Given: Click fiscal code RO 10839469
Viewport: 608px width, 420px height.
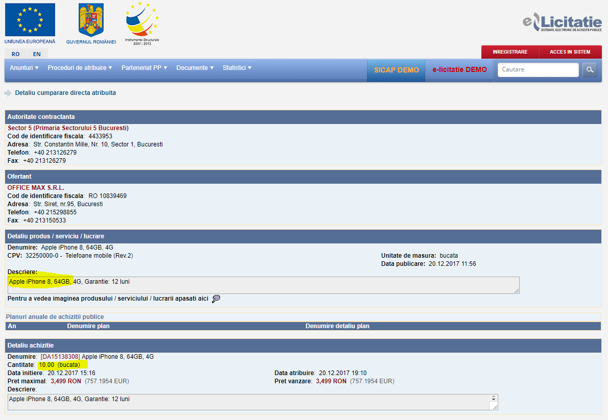Looking at the screenshot, I should pos(107,196).
